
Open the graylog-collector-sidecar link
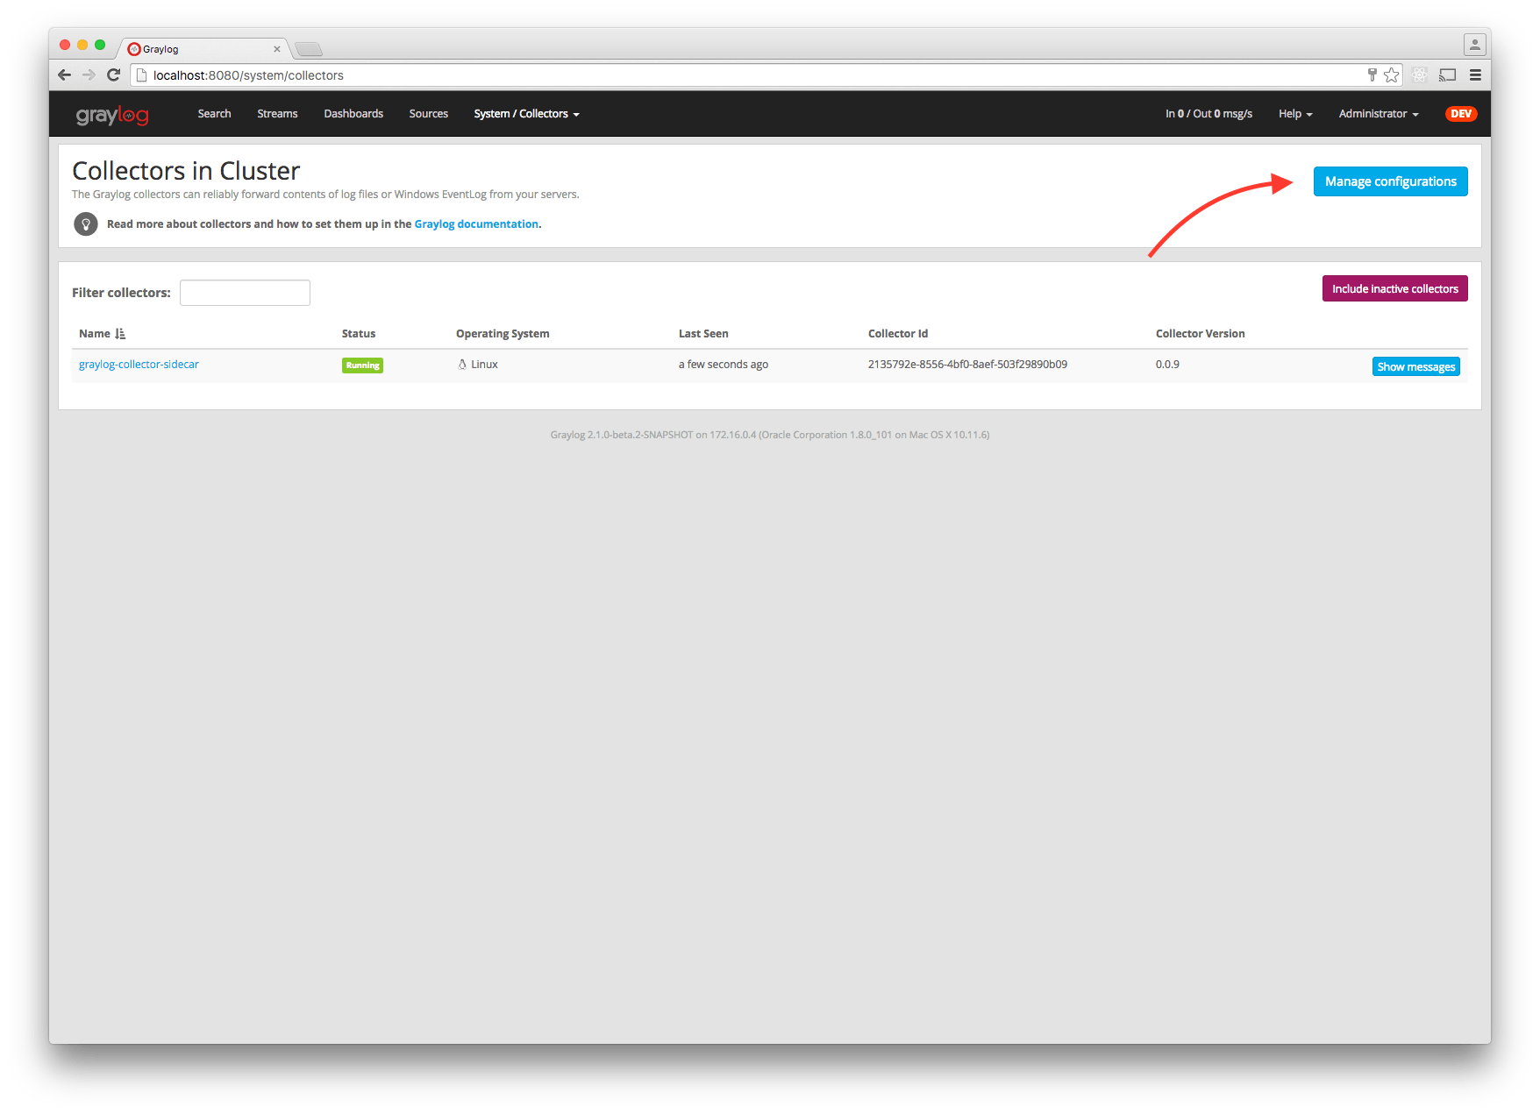(139, 365)
